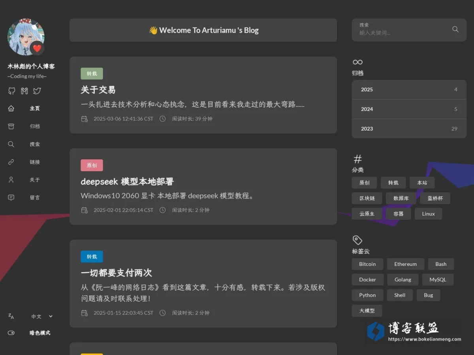Image resolution: width=474 pixels, height=355 pixels.
Task: Open the 链接 menu item
Action: click(x=35, y=162)
